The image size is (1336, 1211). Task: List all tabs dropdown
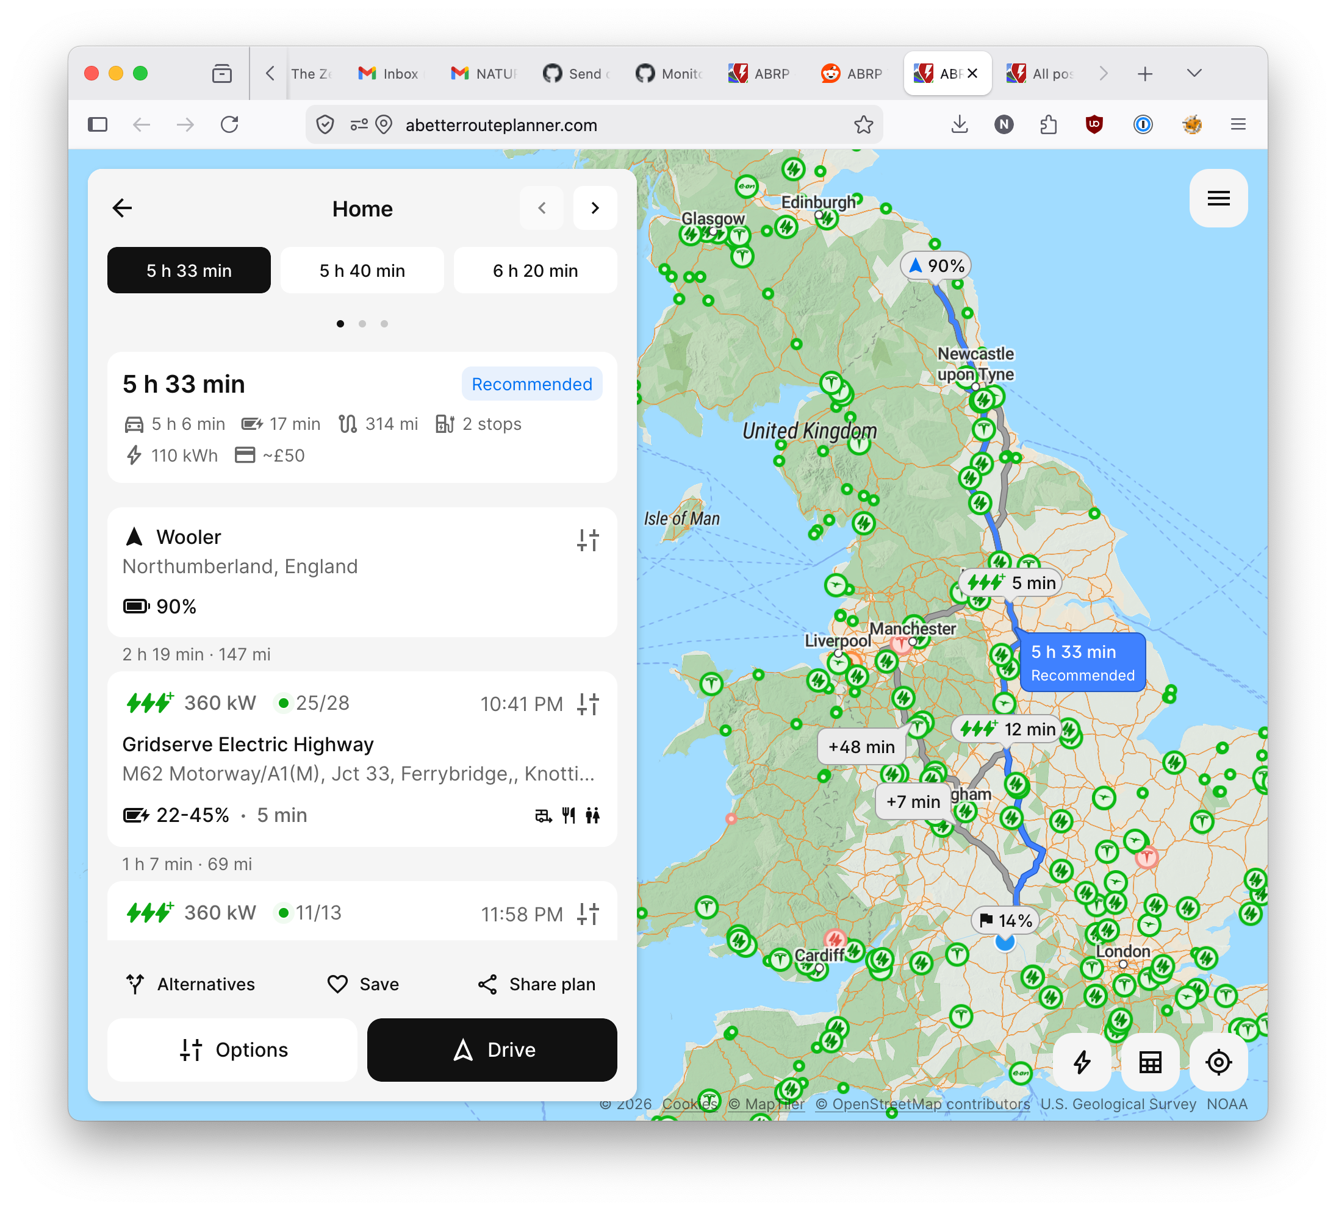(1194, 74)
